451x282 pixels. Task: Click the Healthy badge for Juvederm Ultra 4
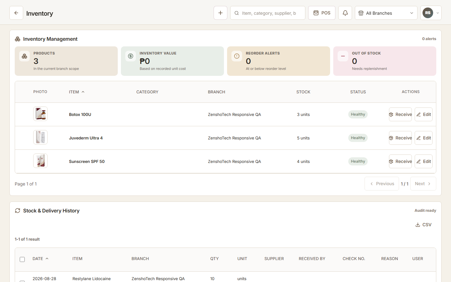358,138
